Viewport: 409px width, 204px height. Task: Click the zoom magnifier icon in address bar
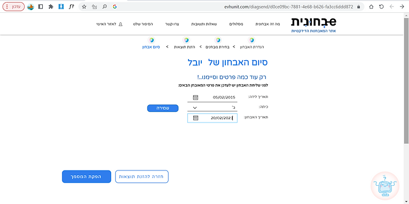[104, 7]
